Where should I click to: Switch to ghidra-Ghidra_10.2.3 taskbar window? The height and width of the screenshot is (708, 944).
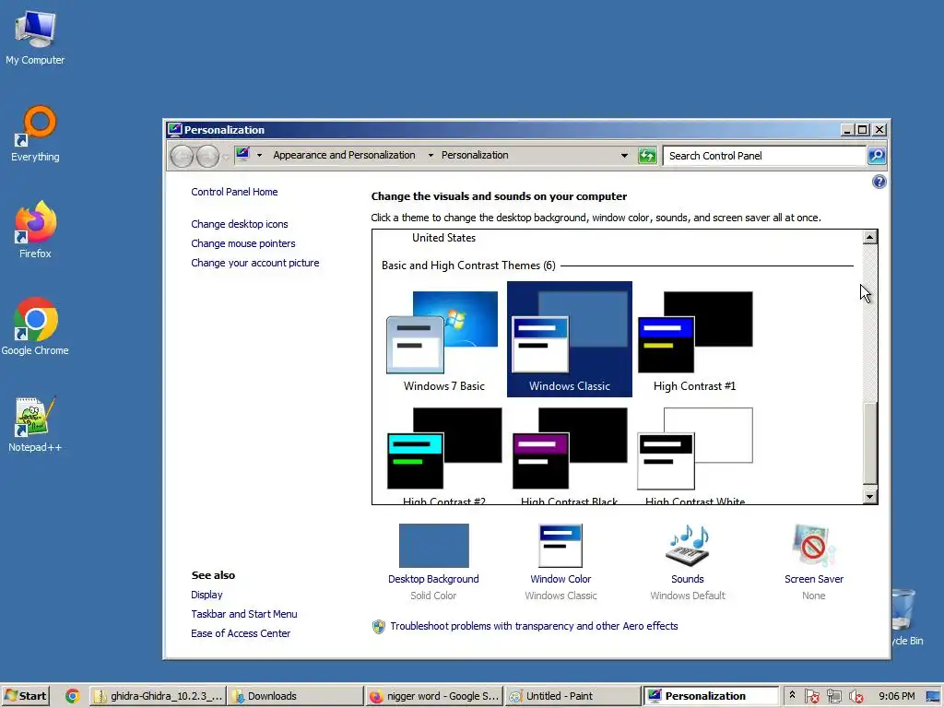point(159,696)
